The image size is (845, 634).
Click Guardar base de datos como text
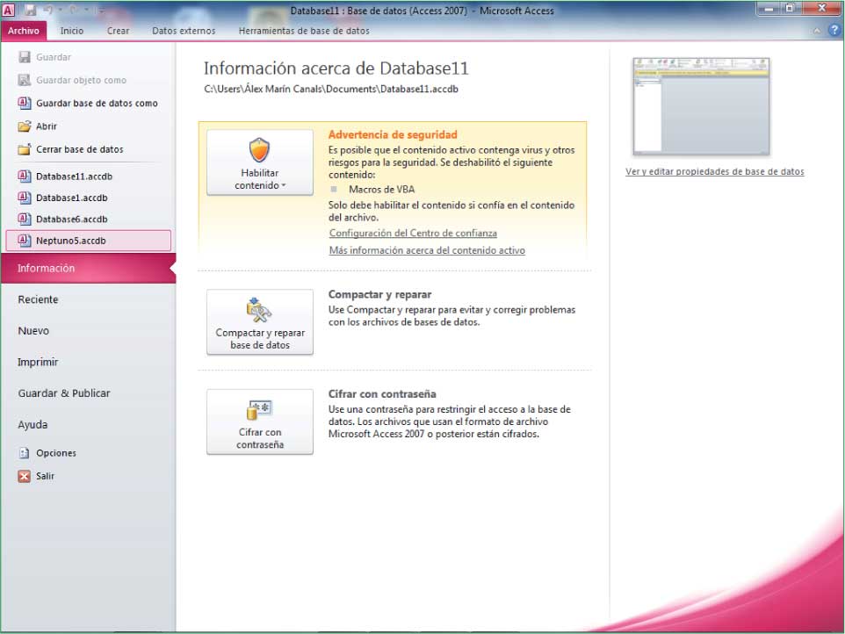[x=97, y=103]
